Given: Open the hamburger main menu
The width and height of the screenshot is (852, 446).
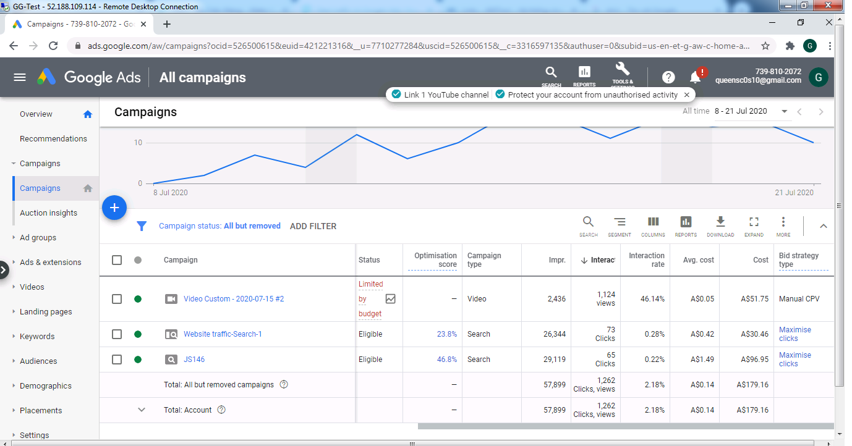Looking at the screenshot, I should pos(20,77).
